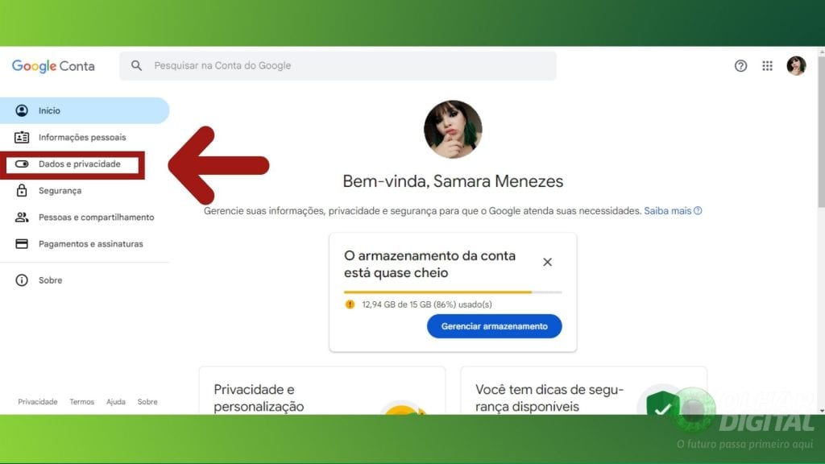Click the large profile photo
The height and width of the screenshot is (464, 825).
453,130
